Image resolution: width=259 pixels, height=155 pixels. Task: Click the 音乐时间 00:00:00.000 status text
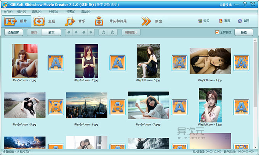(239, 151)
